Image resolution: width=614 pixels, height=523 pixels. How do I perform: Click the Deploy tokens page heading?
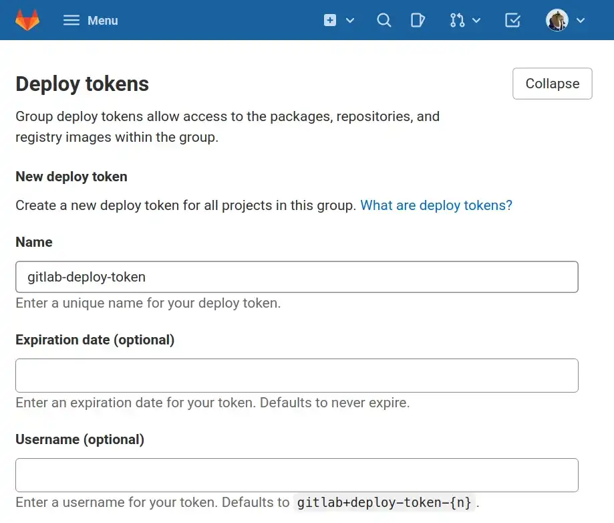[82, 84]
